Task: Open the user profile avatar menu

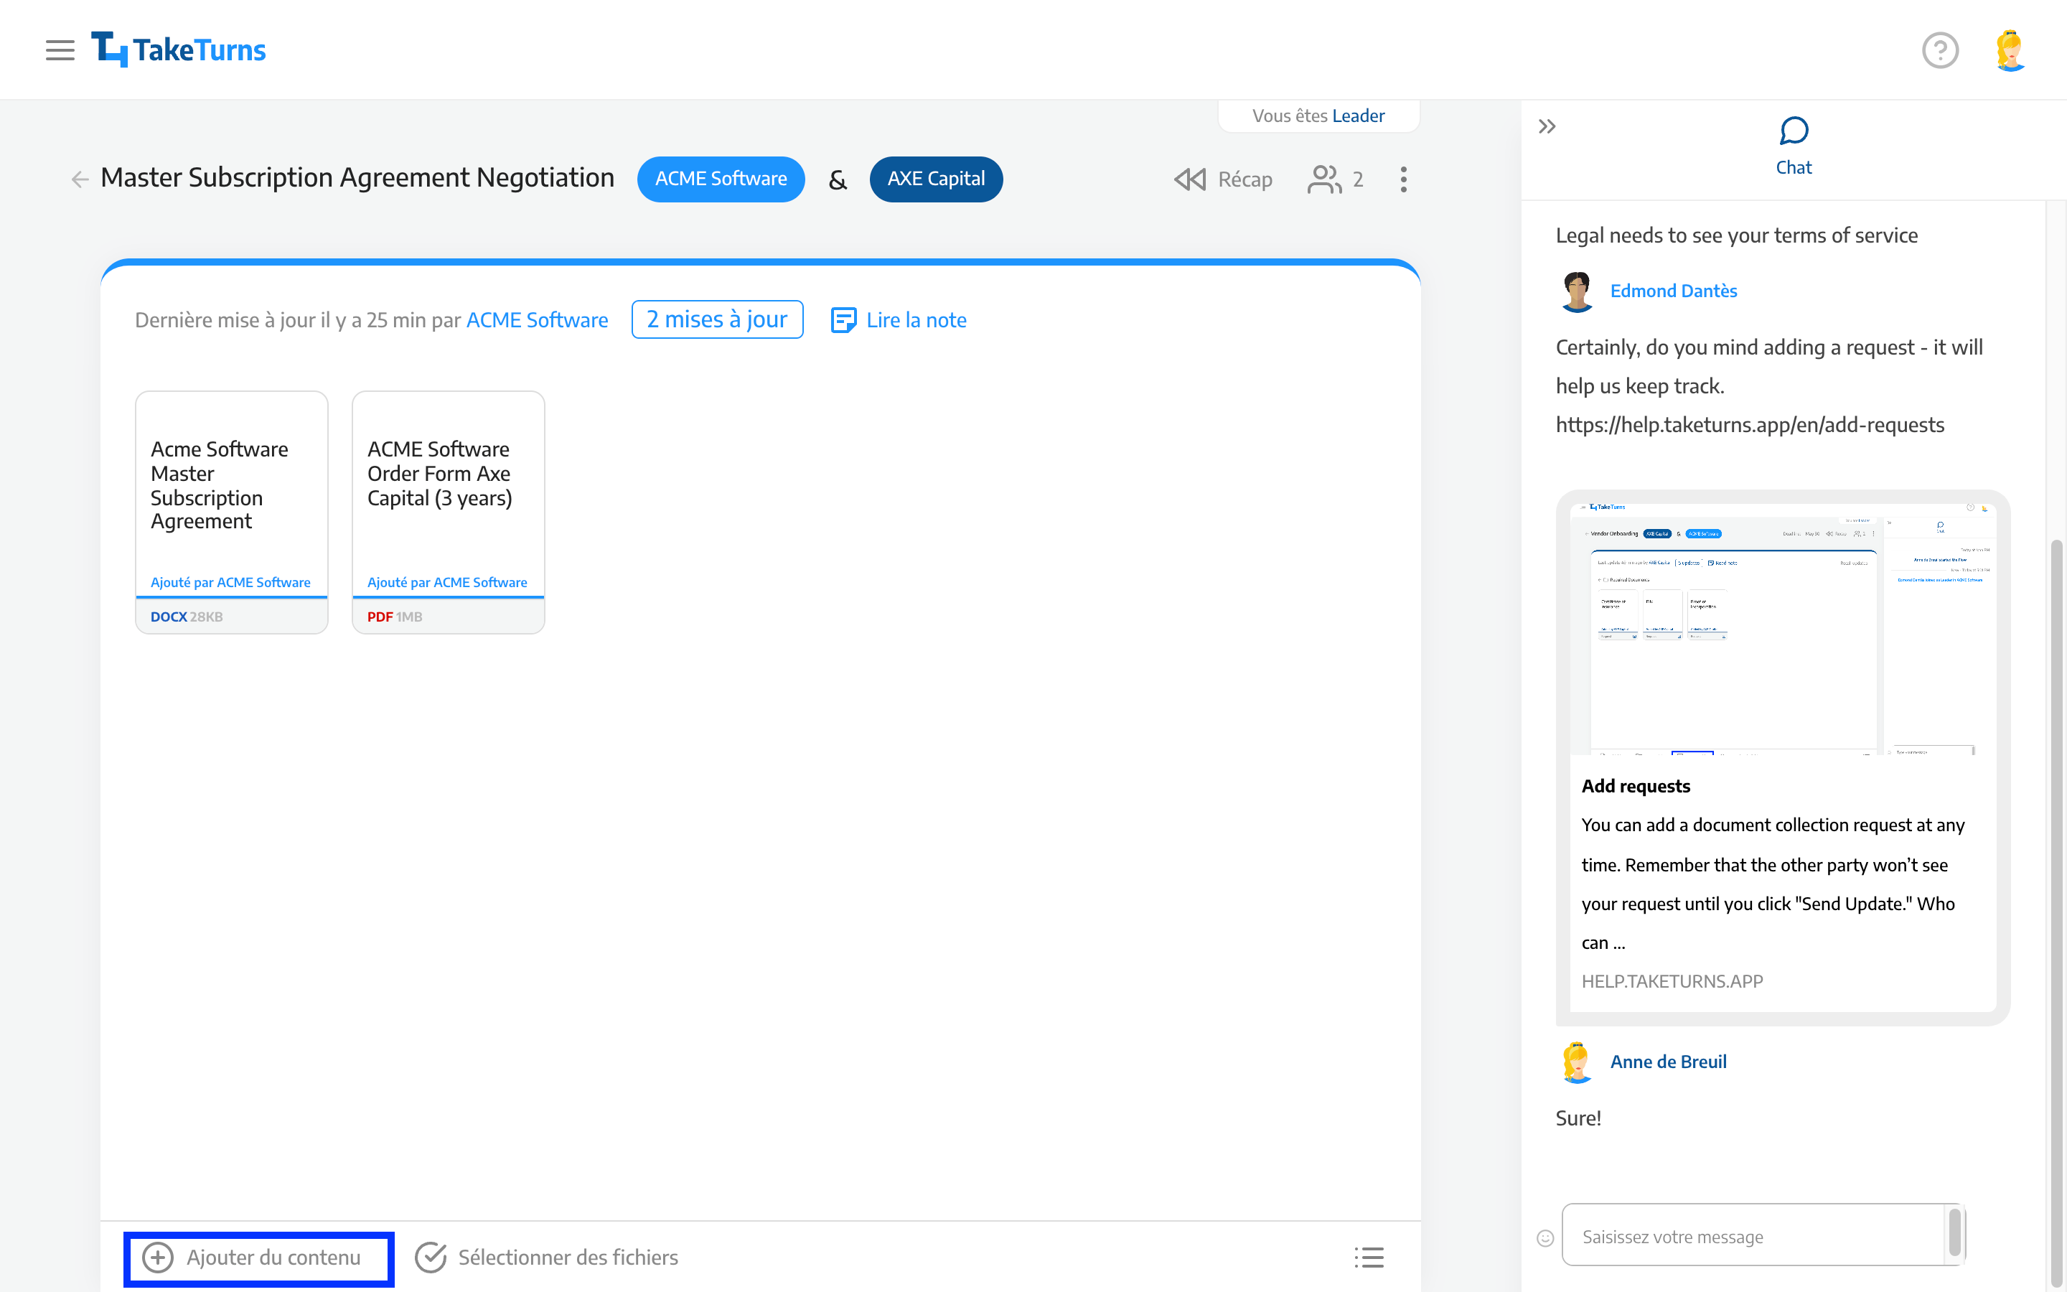Action: [x=2010, y=50]
